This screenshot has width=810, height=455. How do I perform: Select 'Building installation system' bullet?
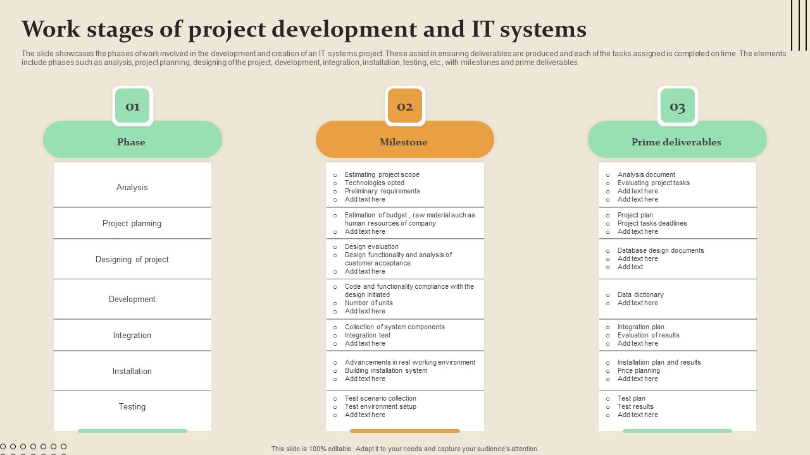[x=386, y=370]
